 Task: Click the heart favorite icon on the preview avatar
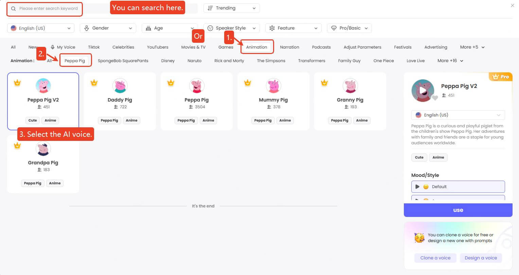(435, 98)
